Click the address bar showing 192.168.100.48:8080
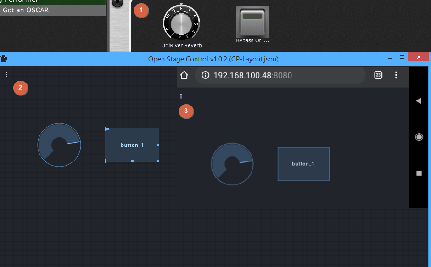 point(280,75)
